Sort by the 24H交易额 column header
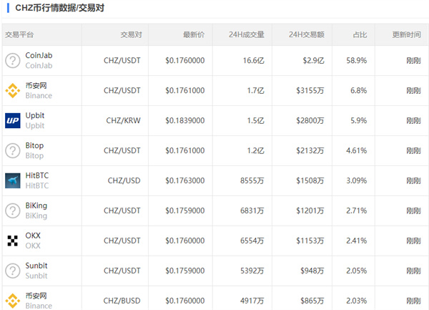 pyautogui.click(x=307, y=34)
